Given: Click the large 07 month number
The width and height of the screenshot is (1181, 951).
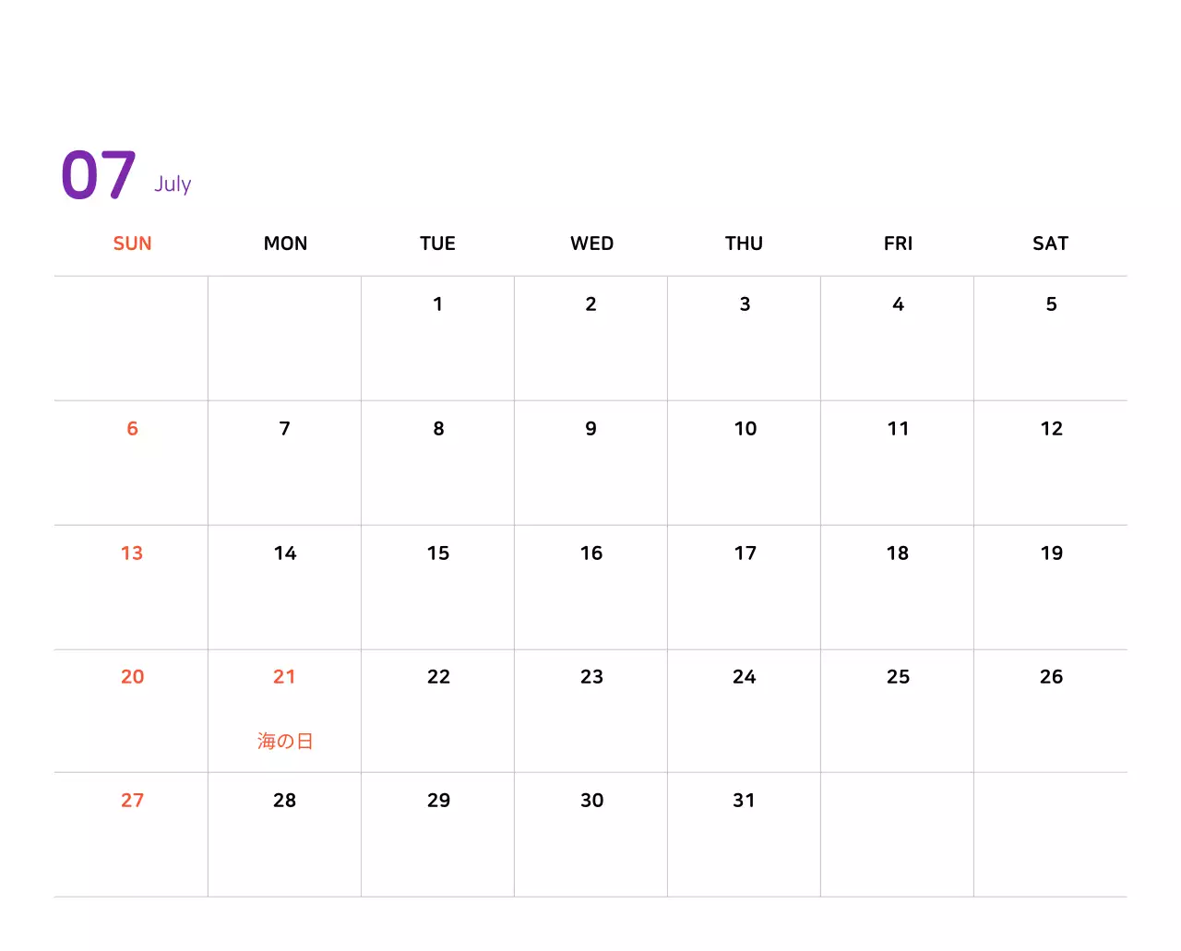Looking at the screenshot, I should tap(99, 175).
